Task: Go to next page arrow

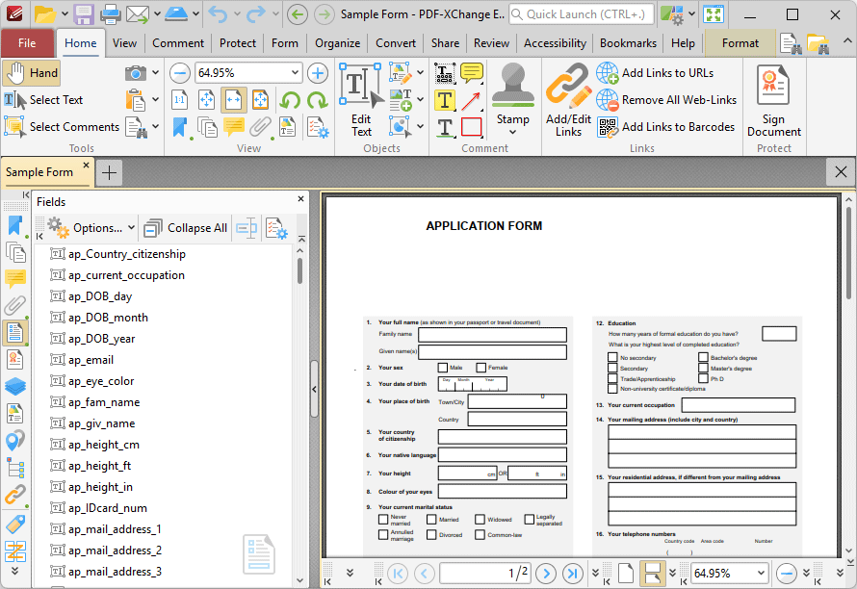Action: pos(545,574)
